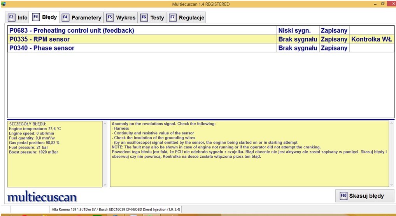
Task: Click the F10 icon on Skasuj błędy
Action: [343, 196]
